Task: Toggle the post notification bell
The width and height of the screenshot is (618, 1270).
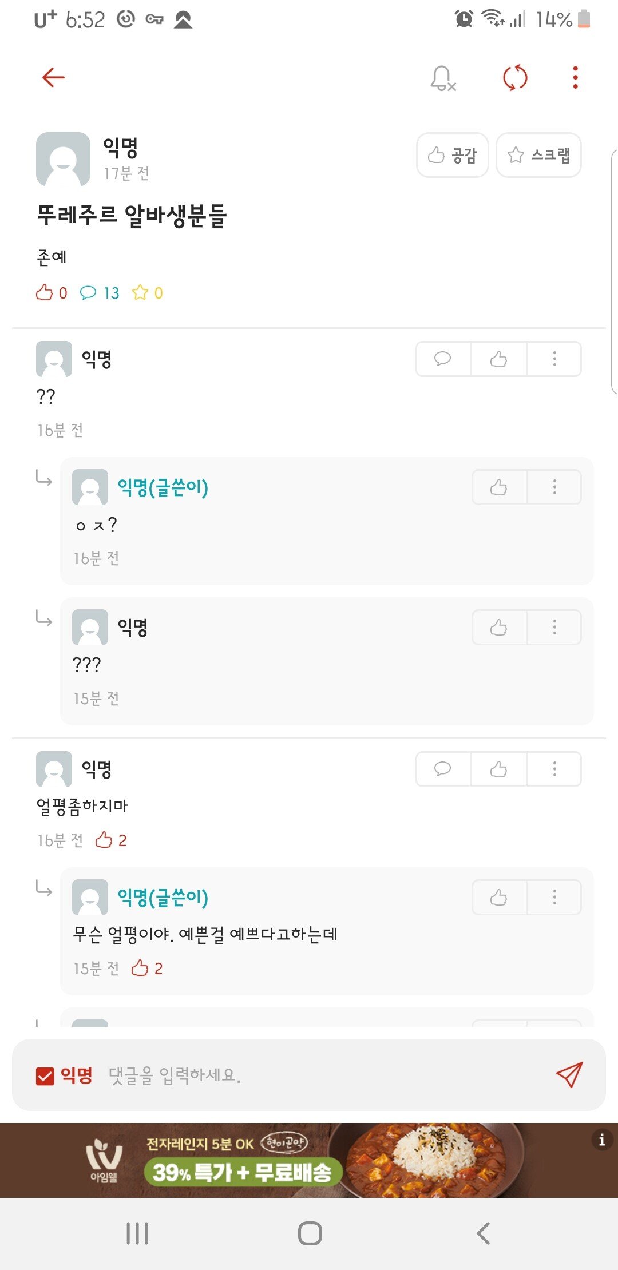Action: [443, 78]
